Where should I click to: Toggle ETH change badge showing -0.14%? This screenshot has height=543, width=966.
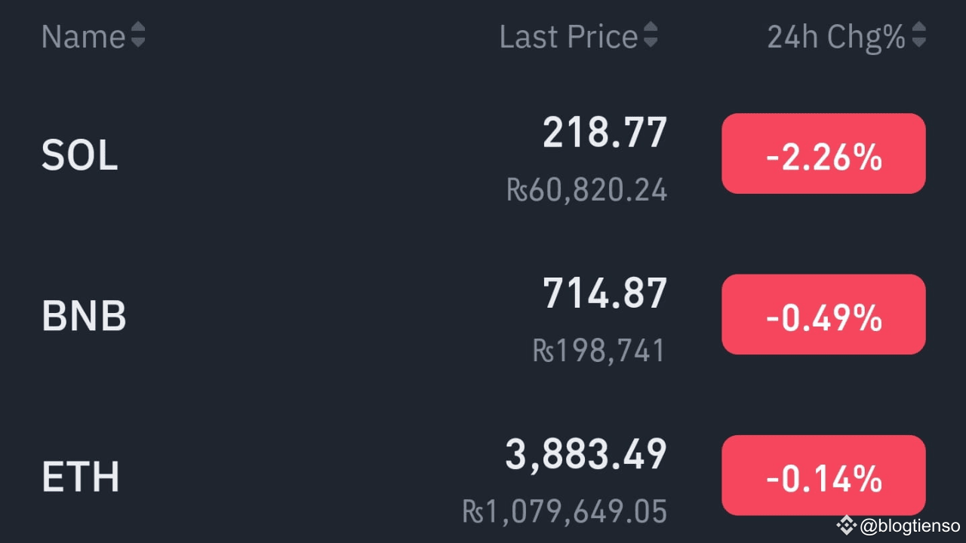(823, 475)
